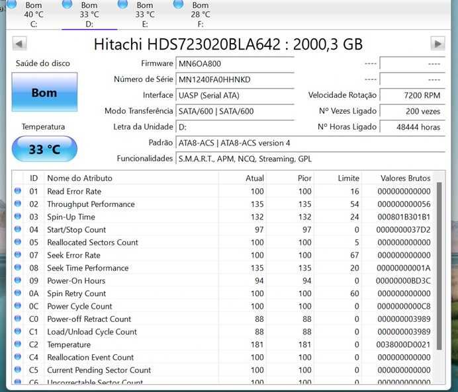Click the serial number field MN1240FA0HHNKD
The height and width of the screenshot is (392, 458).
click(235, 79)
